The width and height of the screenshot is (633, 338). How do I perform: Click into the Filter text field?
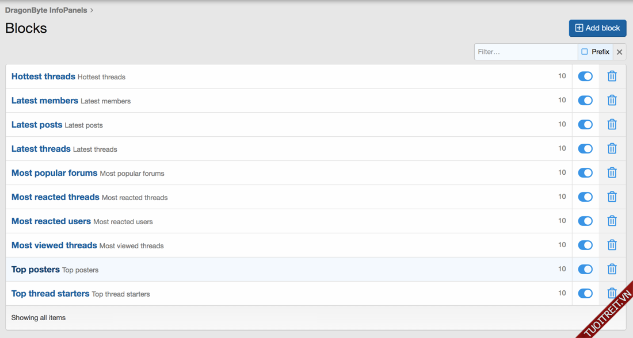[x=525, y=52]
